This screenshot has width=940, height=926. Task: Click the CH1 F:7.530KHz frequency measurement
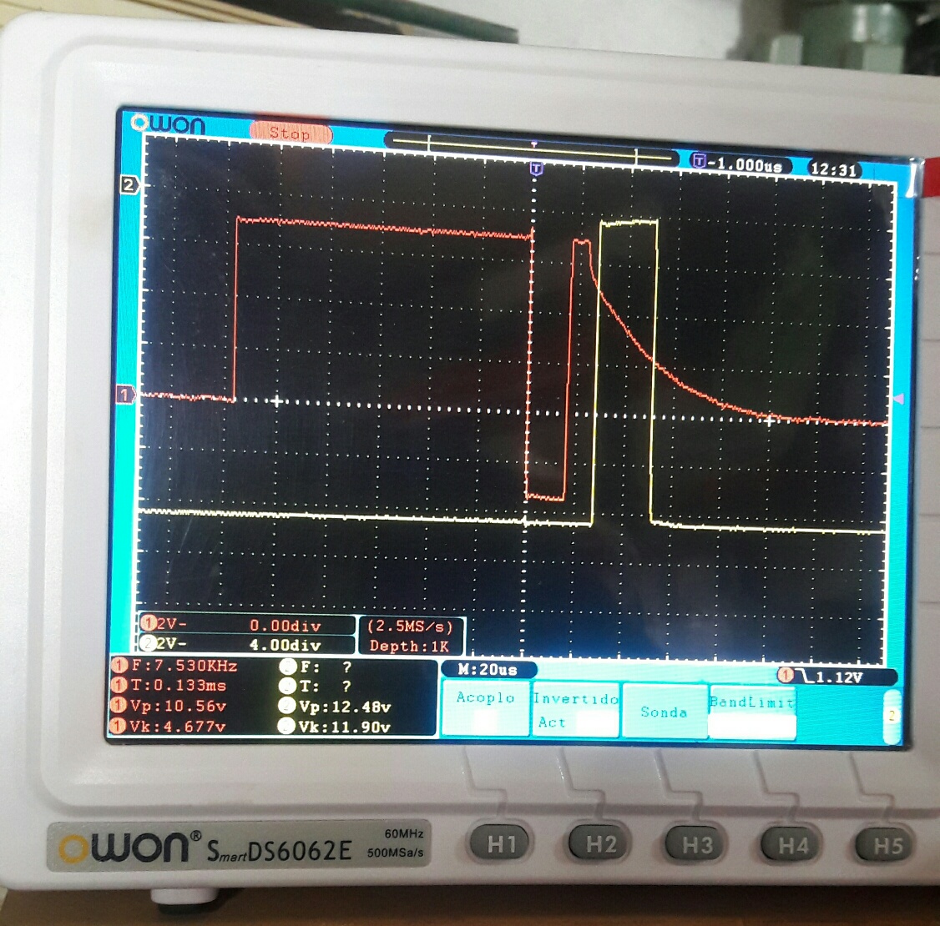(x=176, y=666)
